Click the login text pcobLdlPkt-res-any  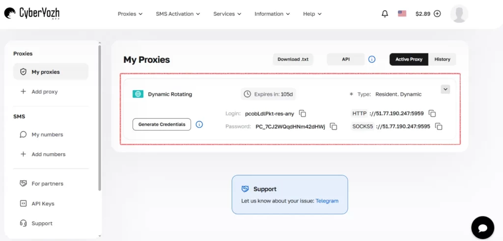(270, 114)
